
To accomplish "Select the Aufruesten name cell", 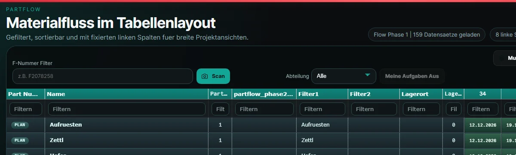I will tap(126, 125).
